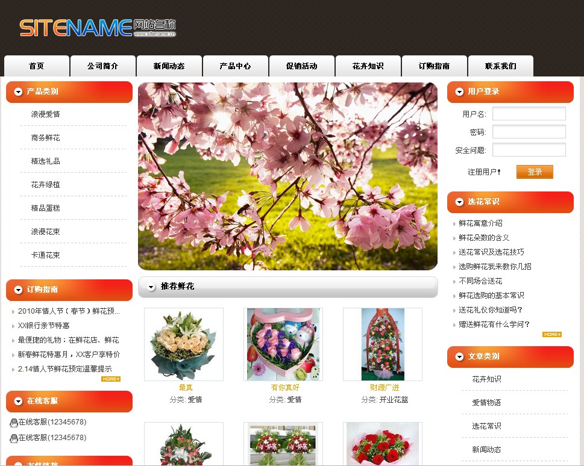Viewport: 584px width, 466px height.
Task: Collapse the 用户登录 panel arrow icon
Action: click(x=459, y=92)
